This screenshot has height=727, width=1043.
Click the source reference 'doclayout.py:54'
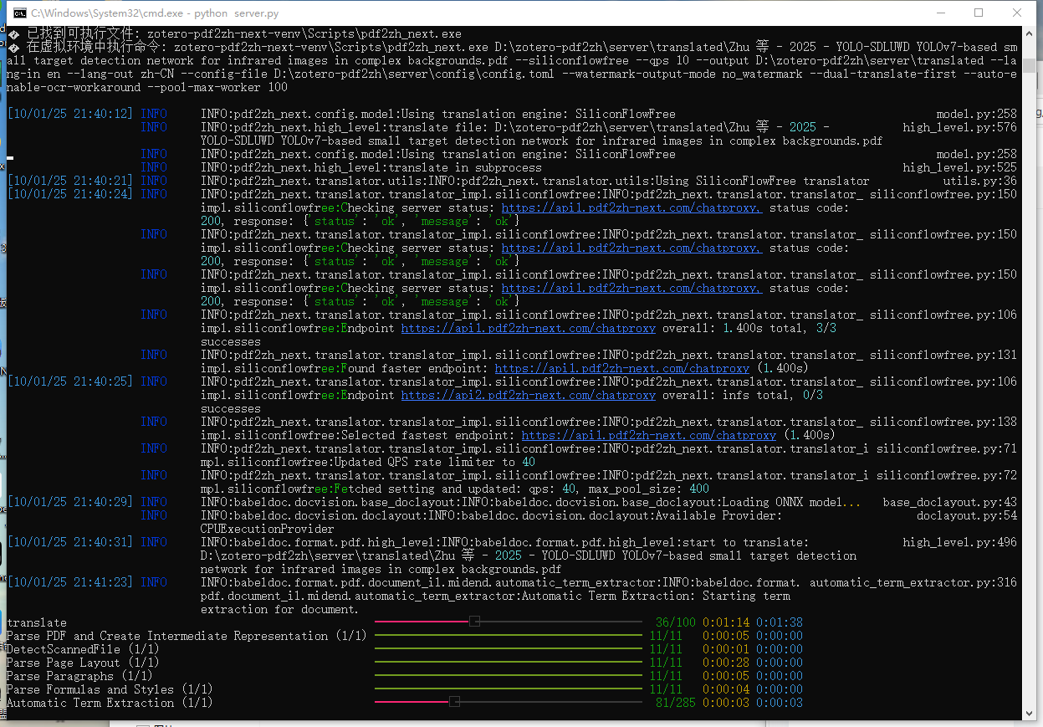[x=967, y=515]
